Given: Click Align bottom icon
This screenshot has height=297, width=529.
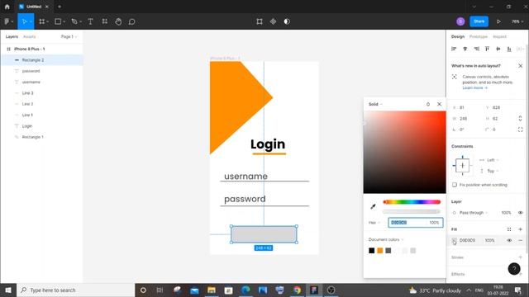Looking at the screenshot, I should (509, 49).
